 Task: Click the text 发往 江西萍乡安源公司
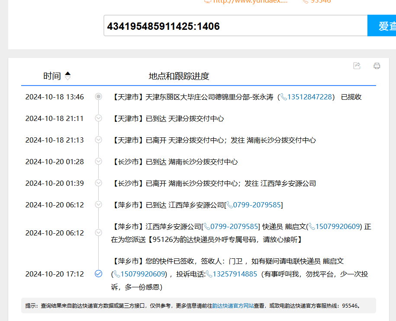tap(280, 183)
